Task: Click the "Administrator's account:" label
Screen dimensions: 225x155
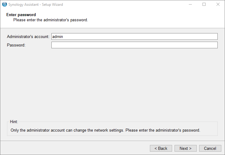Action: tap(28, 37)
